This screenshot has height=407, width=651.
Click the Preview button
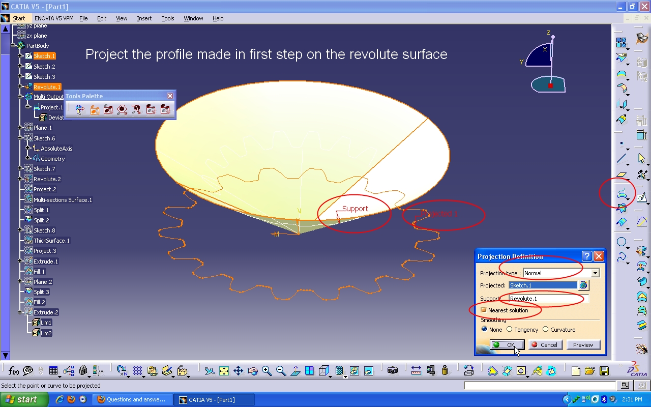tap(583, 345)
